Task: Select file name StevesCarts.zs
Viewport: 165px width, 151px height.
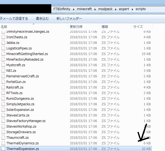Action: (18, 115)
